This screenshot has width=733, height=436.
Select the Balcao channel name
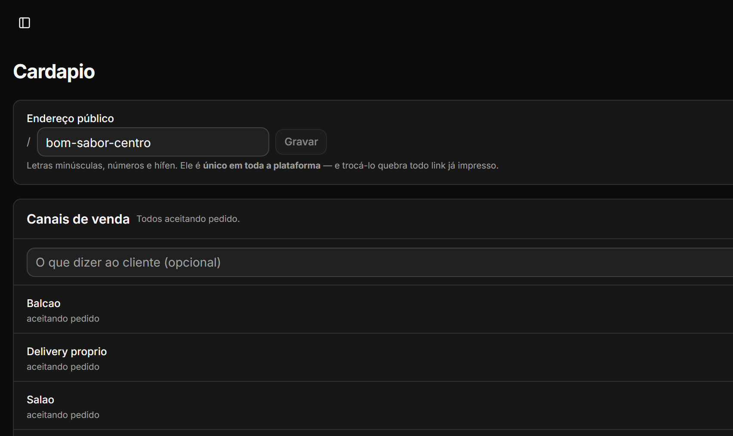(x=43, y=304)
